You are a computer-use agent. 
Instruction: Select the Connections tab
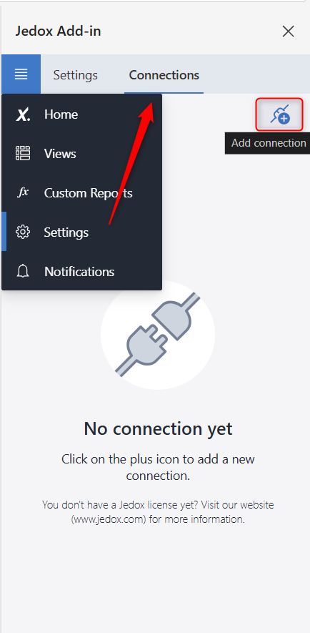(164, 75)
